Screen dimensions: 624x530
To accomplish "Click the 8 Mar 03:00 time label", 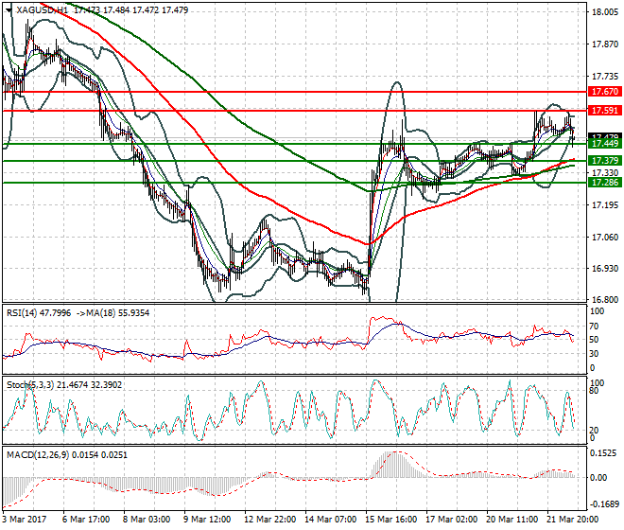I will pyautogui.click(x=147, y=520).
